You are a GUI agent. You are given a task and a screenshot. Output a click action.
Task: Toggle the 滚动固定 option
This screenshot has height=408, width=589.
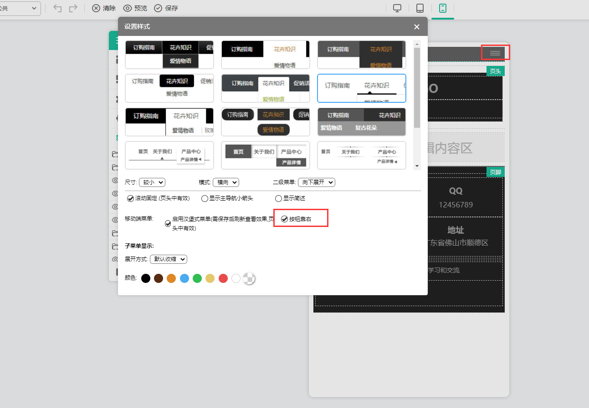(x=131, y=198)
